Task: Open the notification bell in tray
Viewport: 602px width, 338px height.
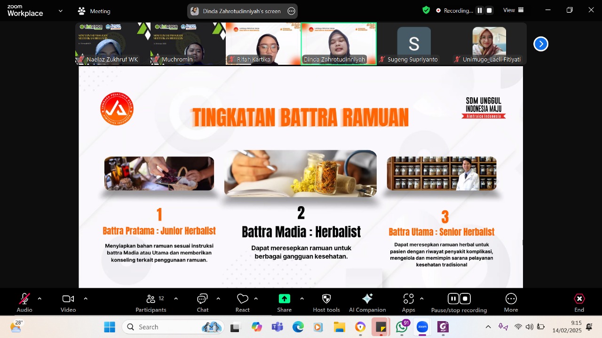Action: coord(590,327)
